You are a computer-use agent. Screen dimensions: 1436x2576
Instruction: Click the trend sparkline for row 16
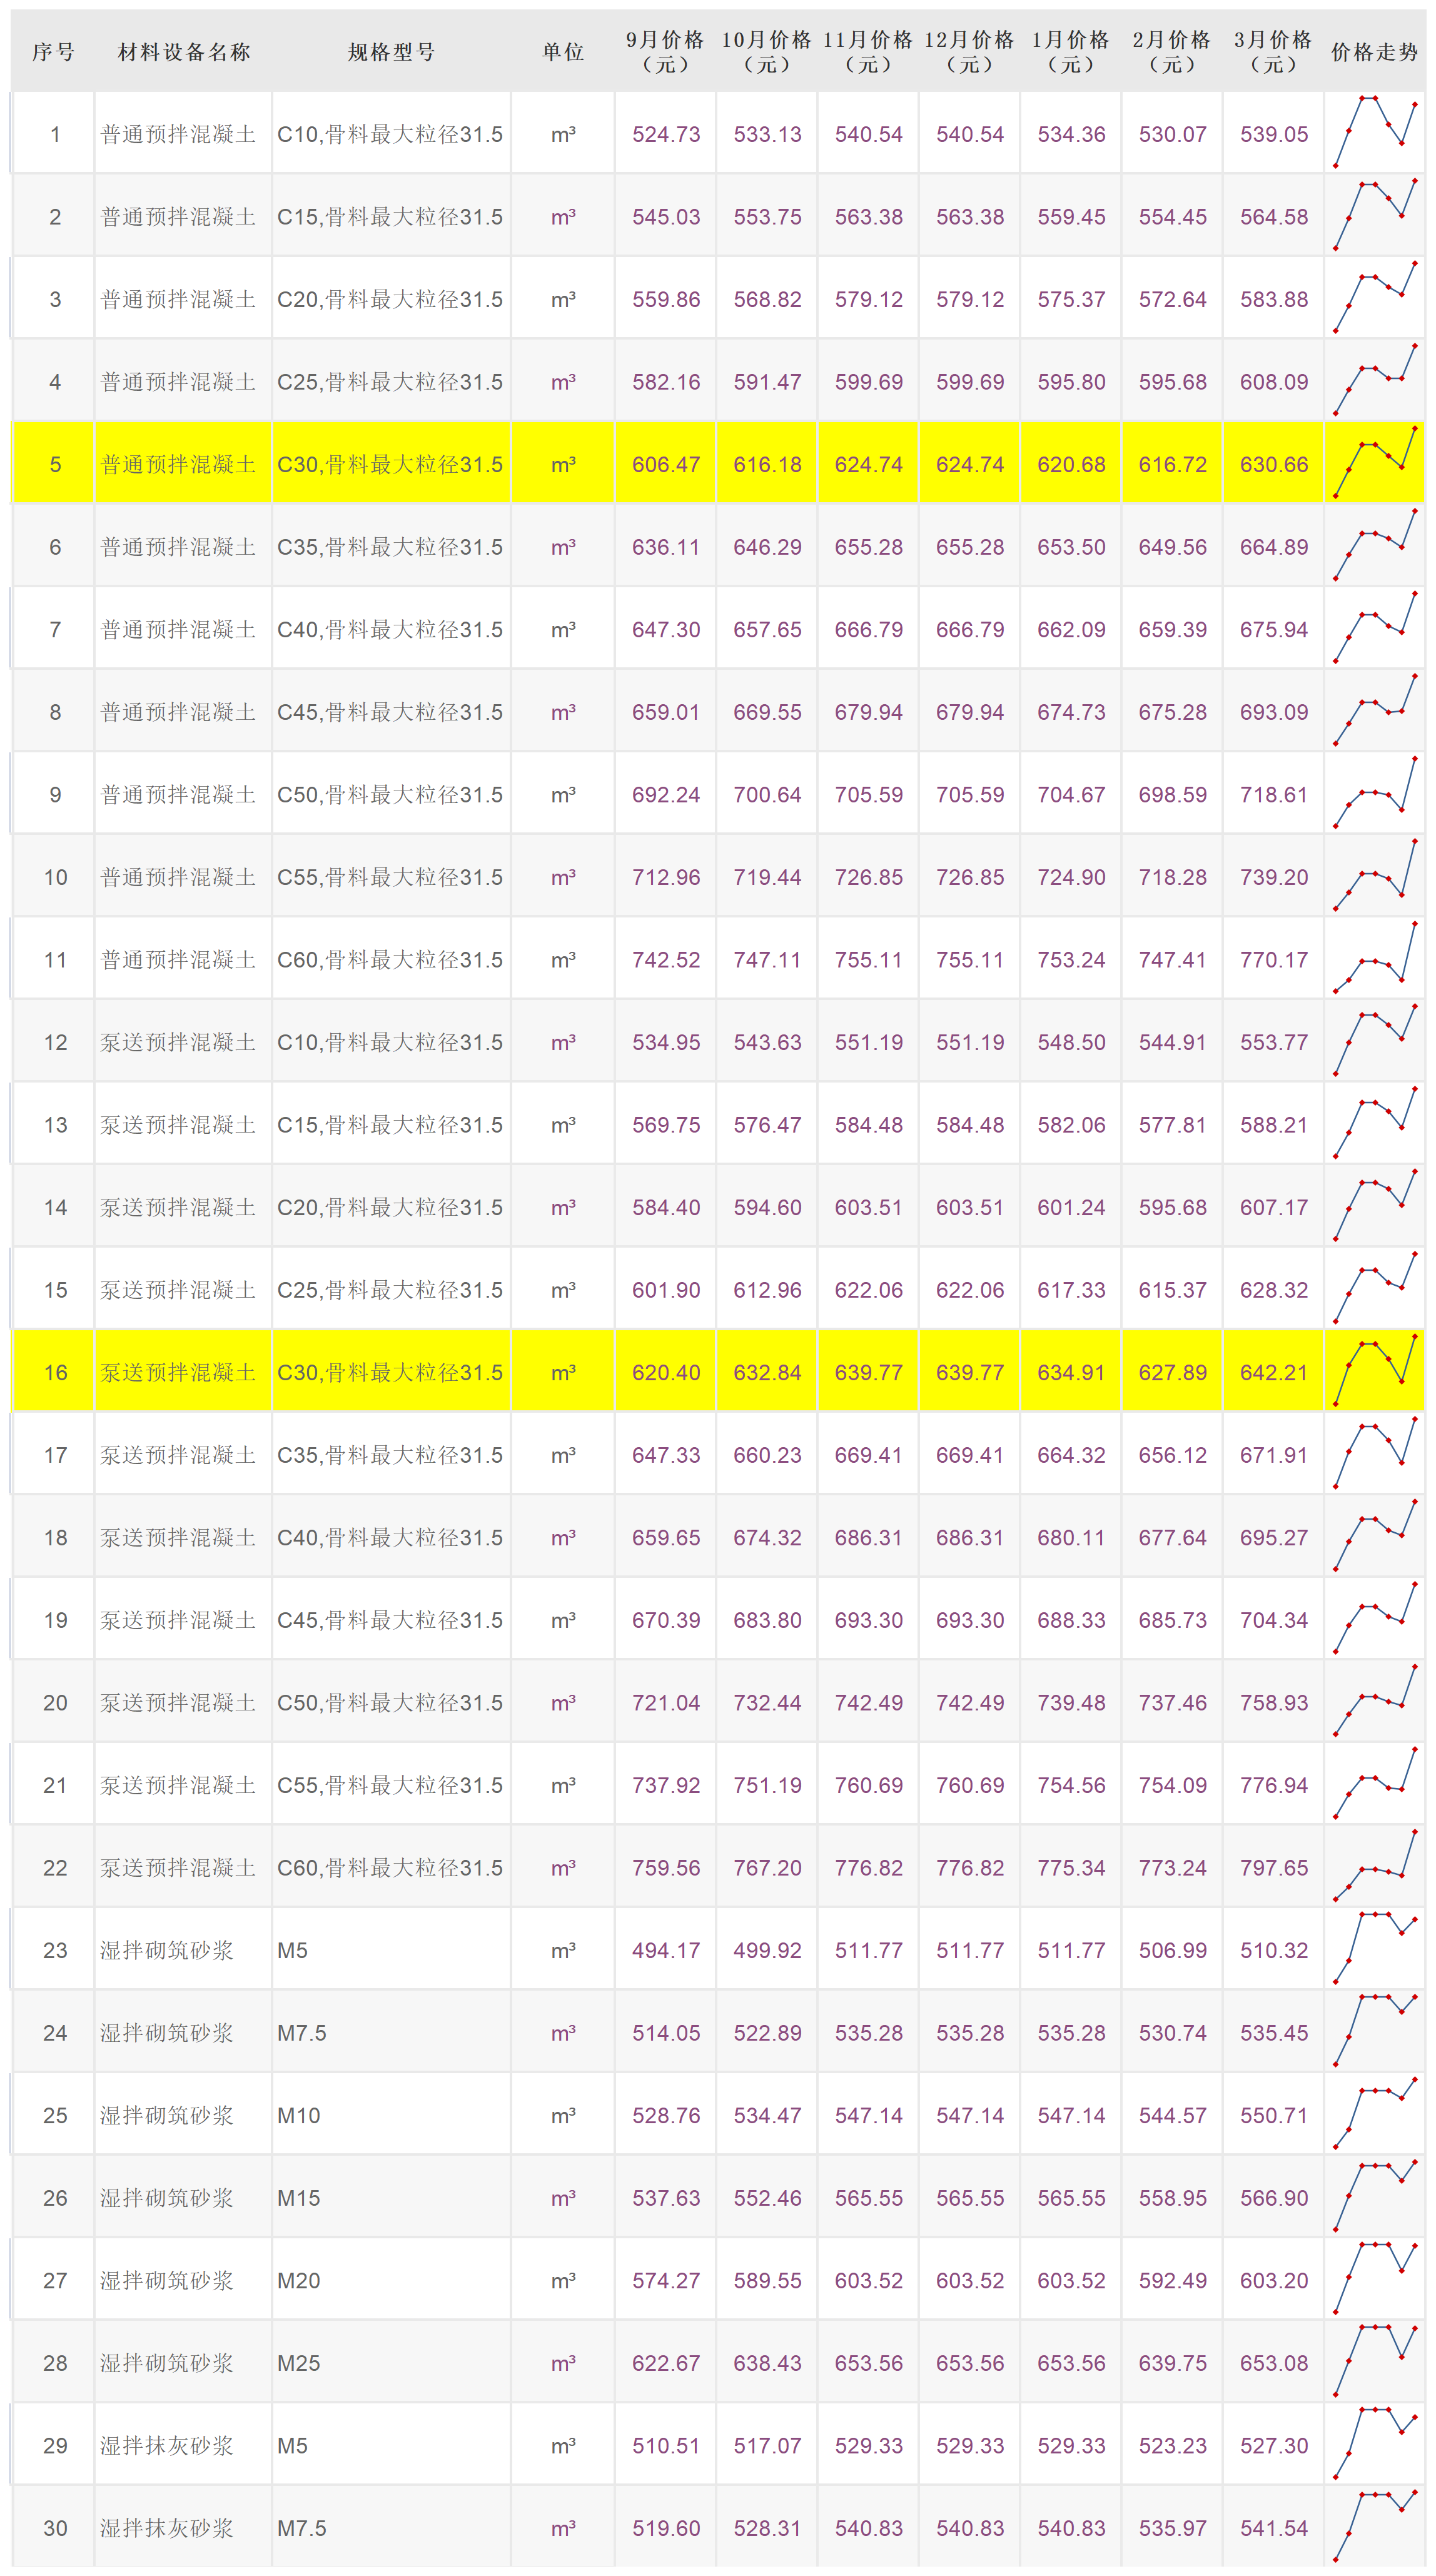pyautogui.click(x=1375, y=1371)
